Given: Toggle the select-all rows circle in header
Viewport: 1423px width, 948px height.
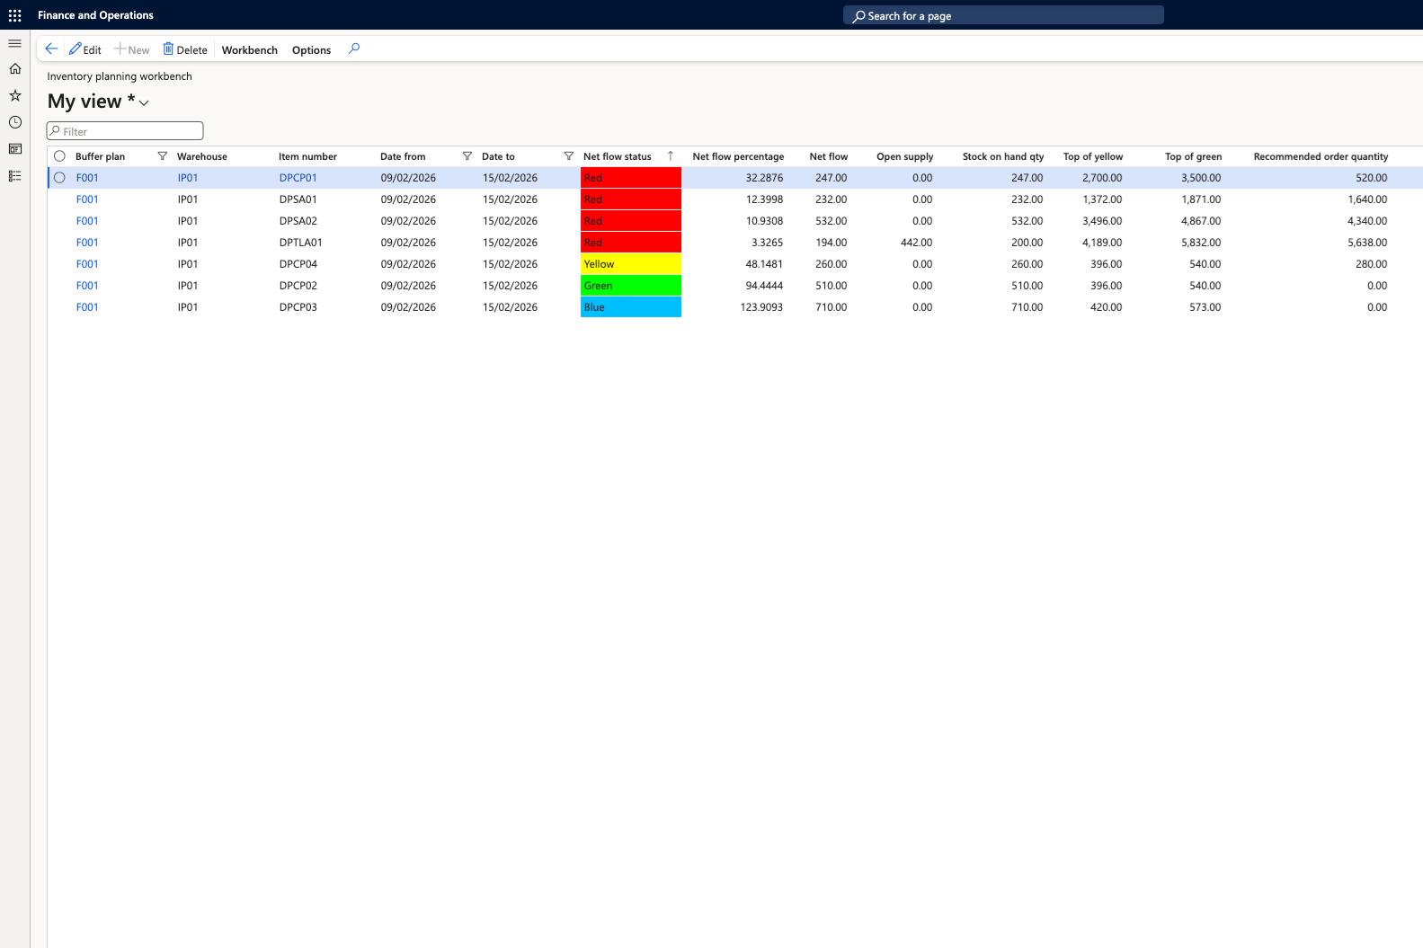Looking at the screenshot, I should (59, 156).
